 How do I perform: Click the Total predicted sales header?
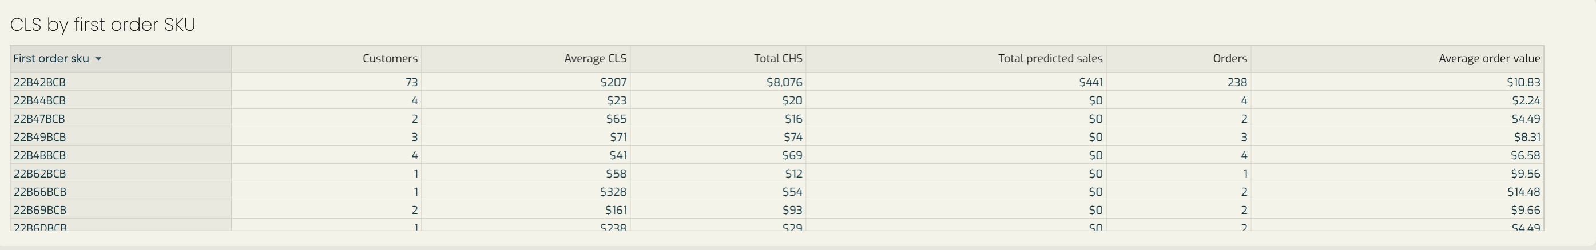coord(956,59)
